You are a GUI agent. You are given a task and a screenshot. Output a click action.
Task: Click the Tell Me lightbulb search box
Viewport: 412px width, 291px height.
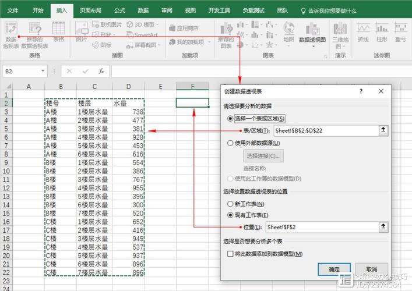tap(329, 10)
